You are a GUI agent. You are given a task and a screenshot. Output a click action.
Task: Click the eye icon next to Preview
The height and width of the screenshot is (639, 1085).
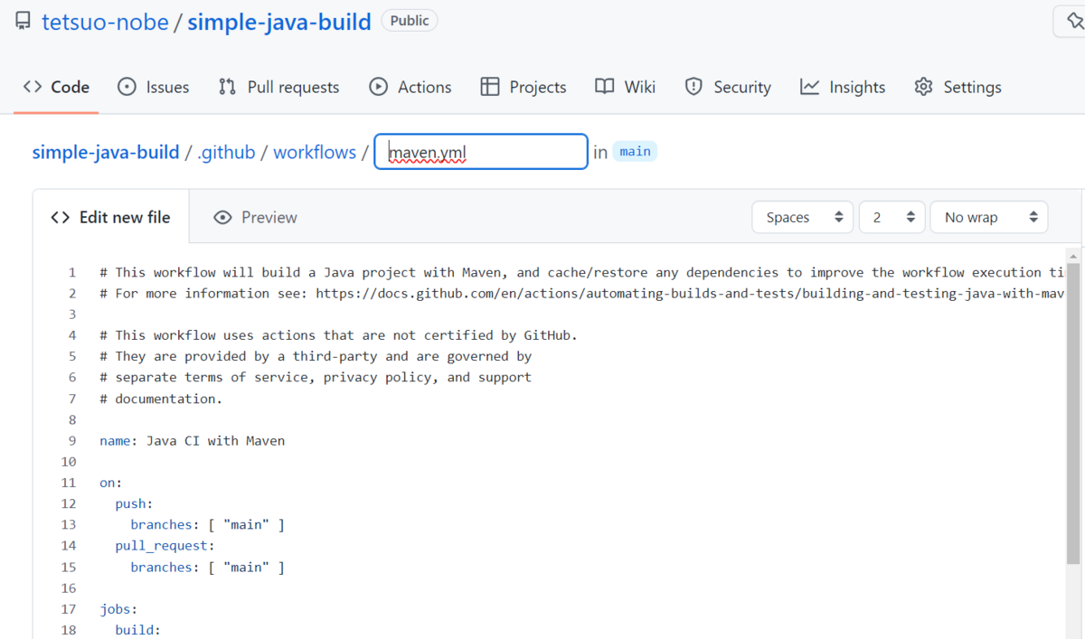pos(222,217)
